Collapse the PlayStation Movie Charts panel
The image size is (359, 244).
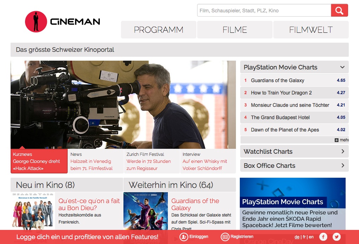[x=342, y=67]
